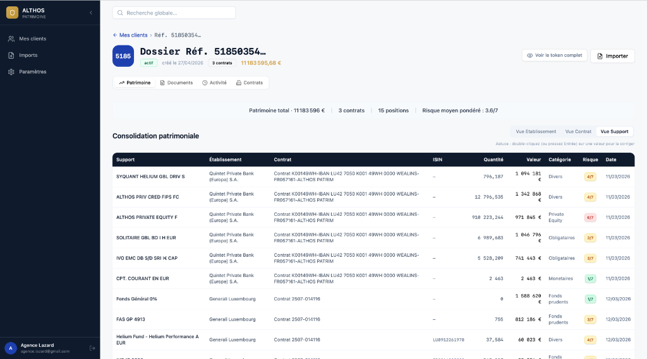Click the Private Equity category cell
The height and width of the screenshot is (359, 647).
[556, 217]
